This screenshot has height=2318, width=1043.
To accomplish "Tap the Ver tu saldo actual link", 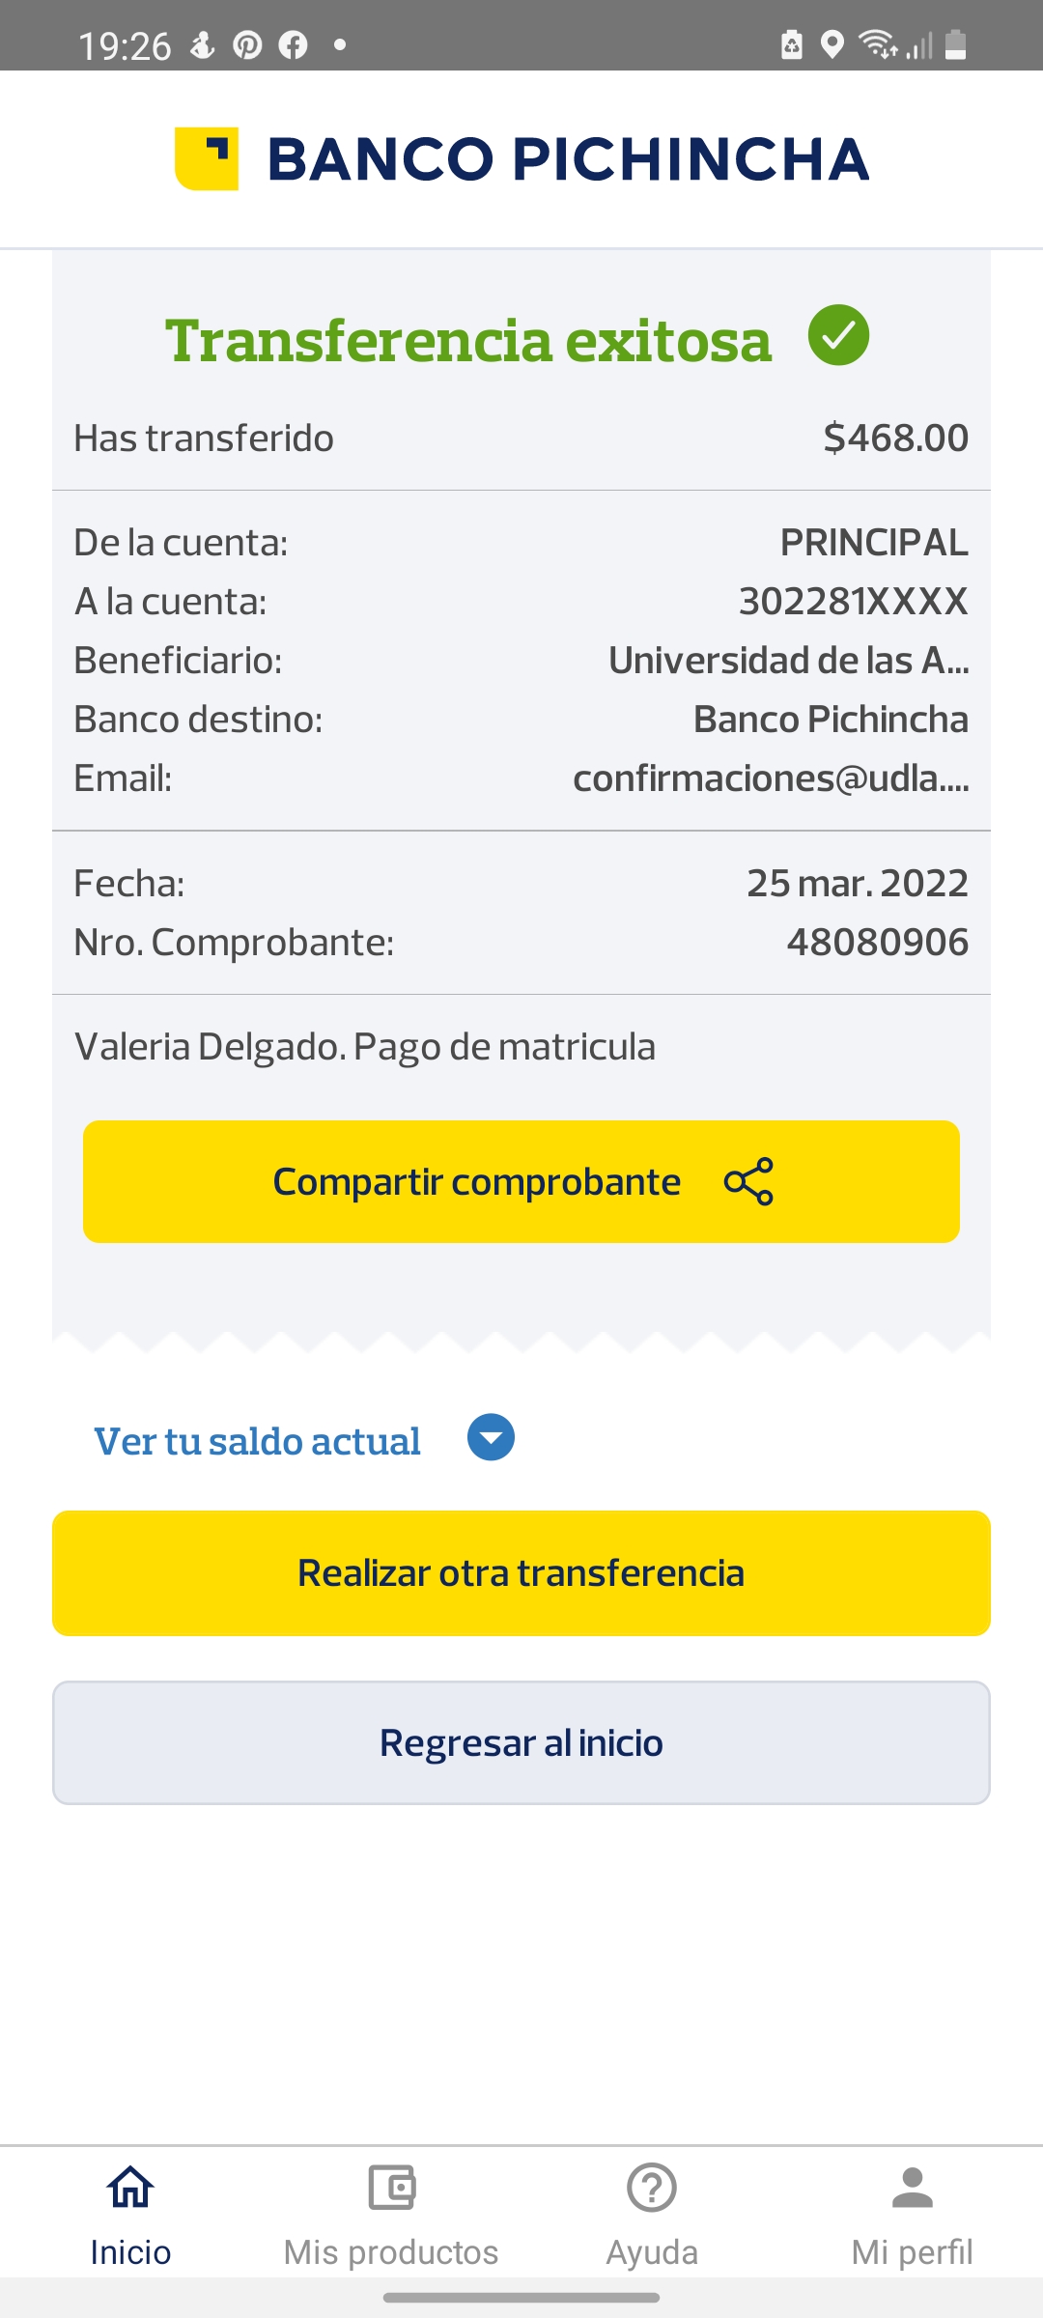I will [x=257, y=1441].
